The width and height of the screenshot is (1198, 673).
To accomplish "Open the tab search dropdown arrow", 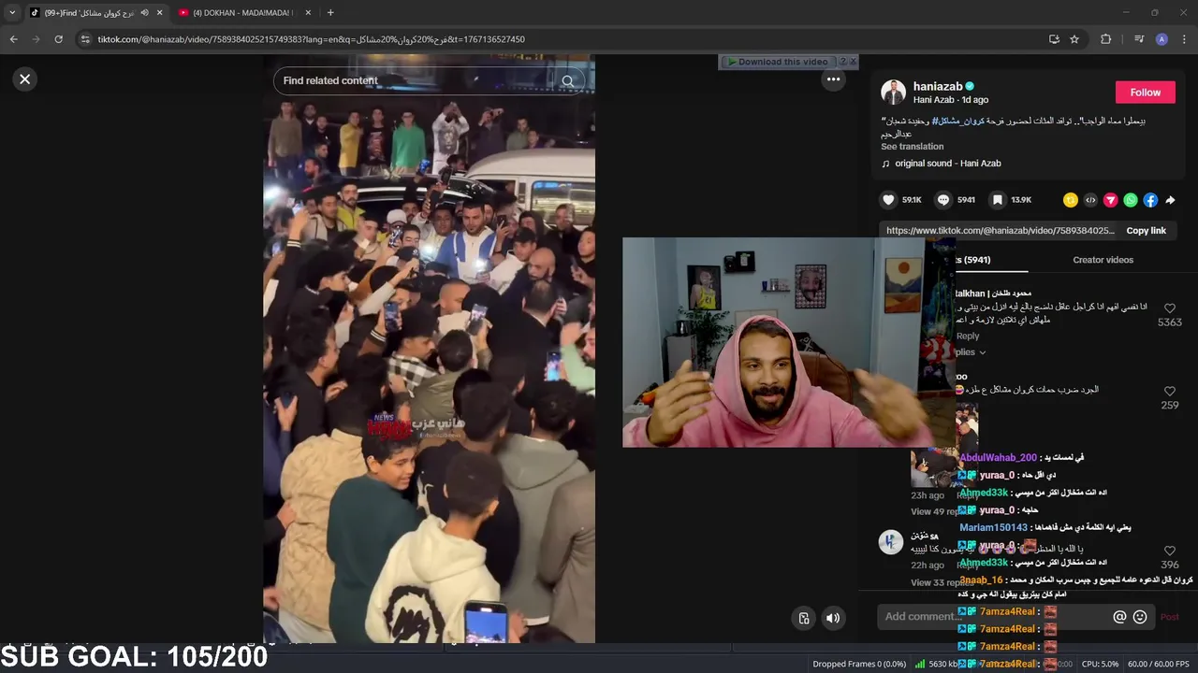I will tap(12, 12).
